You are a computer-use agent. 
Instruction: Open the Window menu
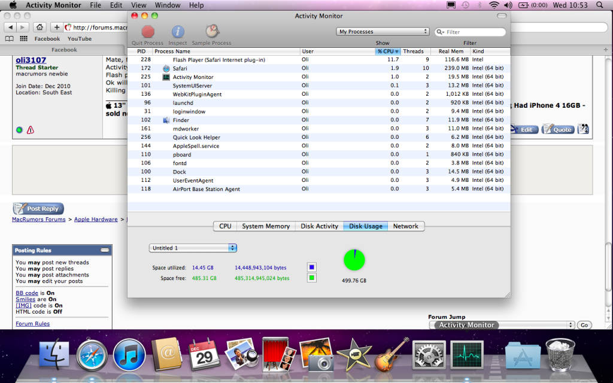[x=168, y=5]
